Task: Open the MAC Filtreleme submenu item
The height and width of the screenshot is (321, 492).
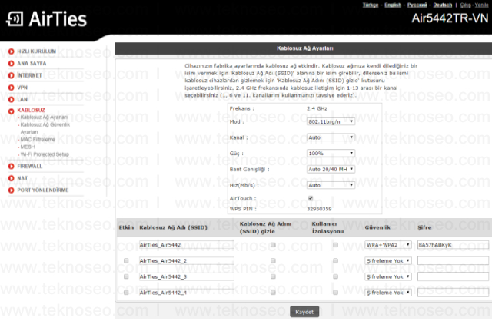Action: pyautogui.click(x=38, y=139)
